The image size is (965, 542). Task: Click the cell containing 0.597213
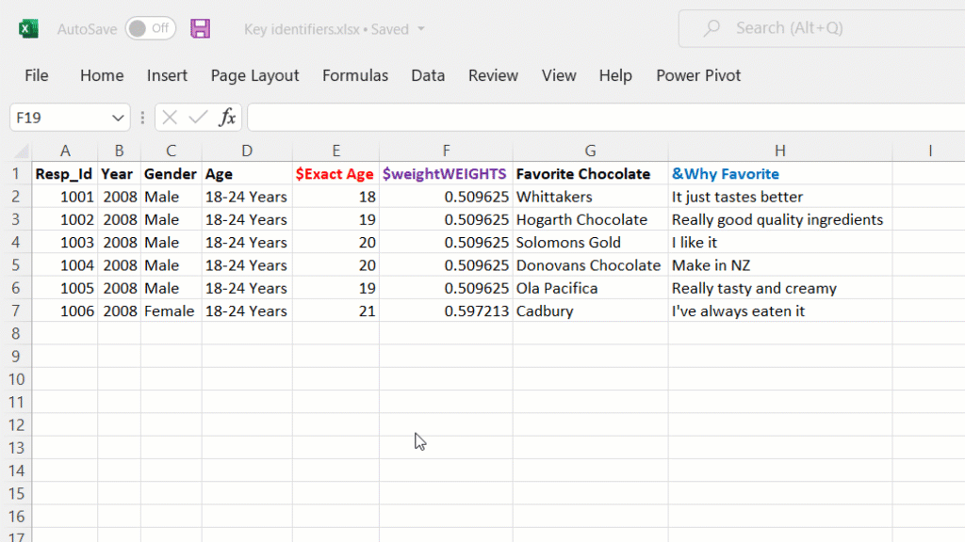pos(446,311)
